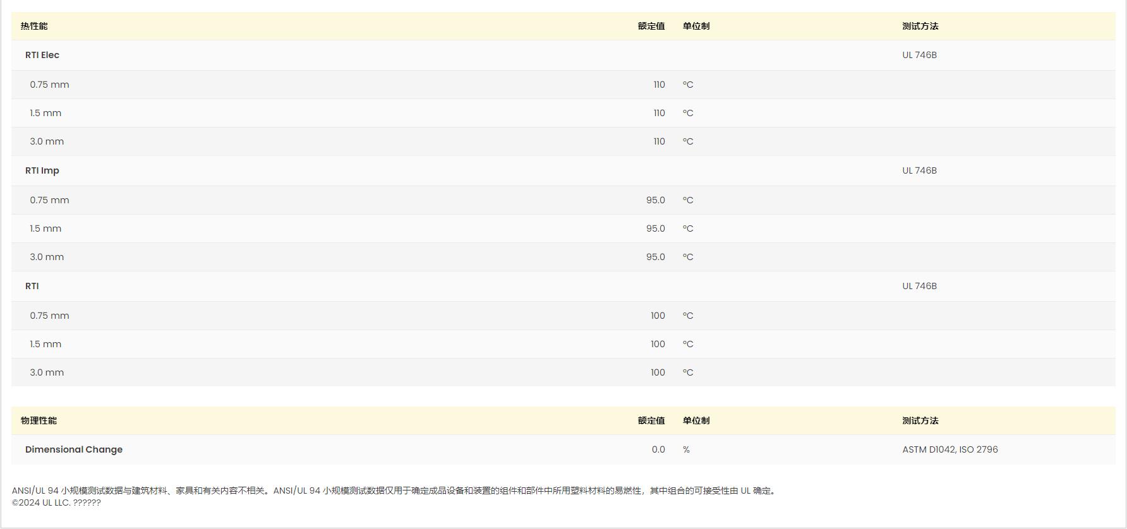The width and height of the screenshot is (1127, 529).
Task: Click the ASTM D1042, ISO 2796 test method
Action: tap(949, 449)
